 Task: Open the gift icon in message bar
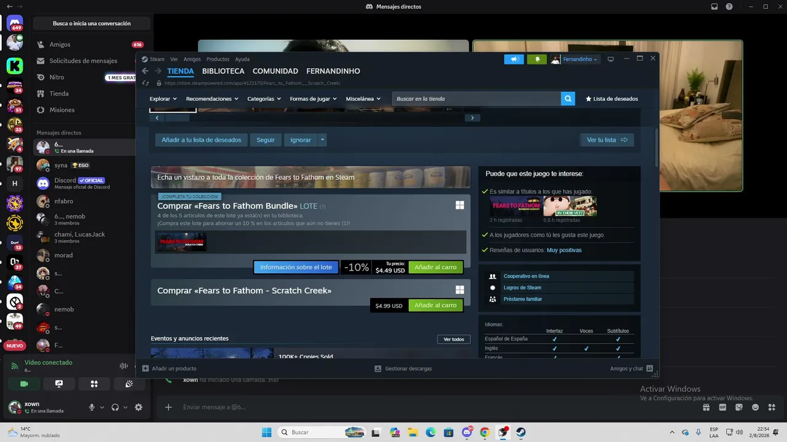coord(706,407)
